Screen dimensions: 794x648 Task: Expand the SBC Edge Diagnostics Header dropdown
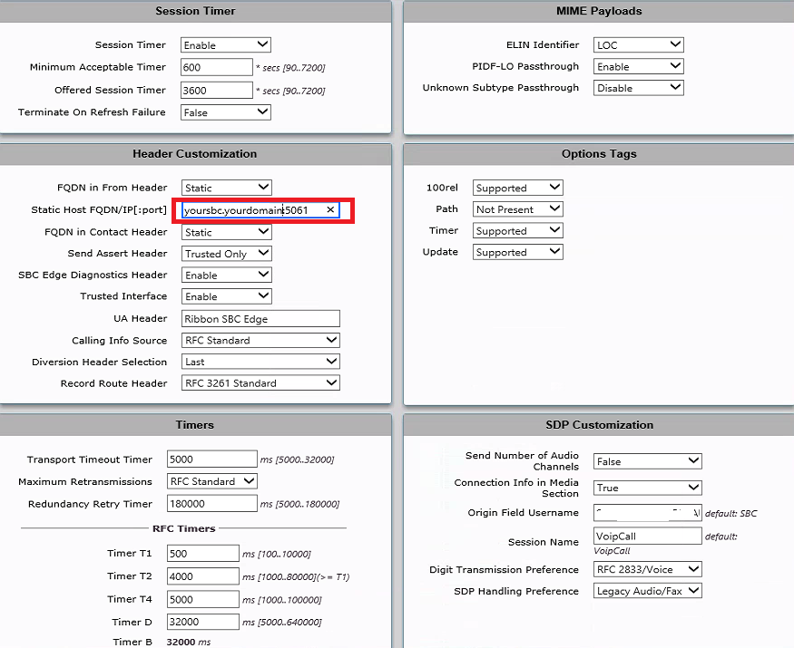coord(226,275)
